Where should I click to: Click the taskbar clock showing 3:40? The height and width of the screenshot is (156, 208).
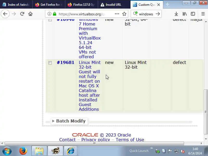(195, 151)
